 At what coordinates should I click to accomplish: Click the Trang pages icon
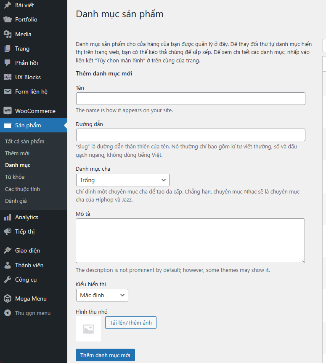(x=8, y=48)
